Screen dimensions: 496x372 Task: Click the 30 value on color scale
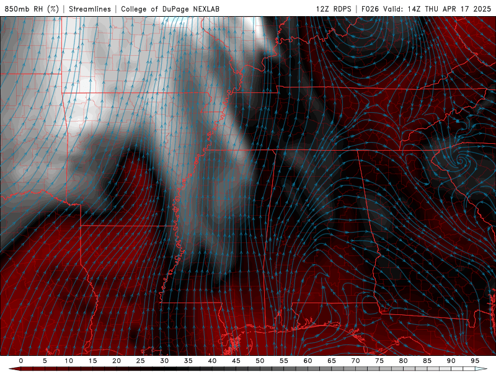tap(164, 361)
